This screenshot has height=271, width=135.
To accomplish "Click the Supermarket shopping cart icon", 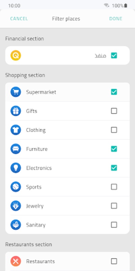I will (16, 92).
